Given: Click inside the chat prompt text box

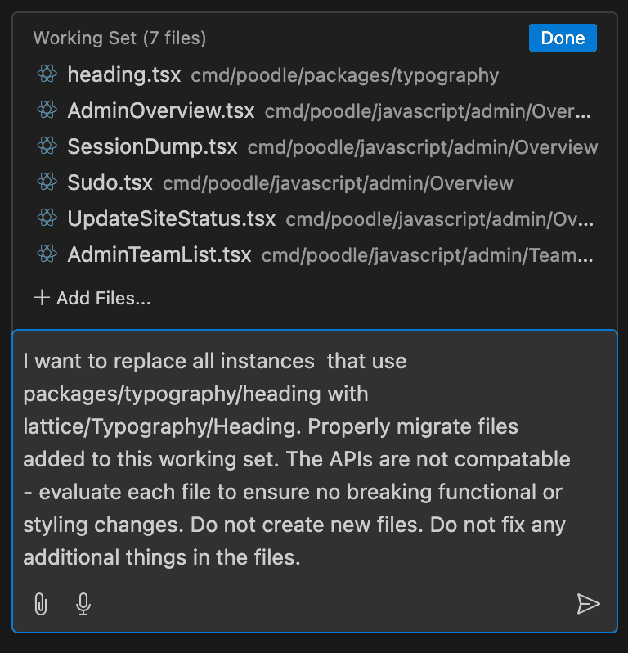Looking at the screenshot, I should click(x=314, y=458).
